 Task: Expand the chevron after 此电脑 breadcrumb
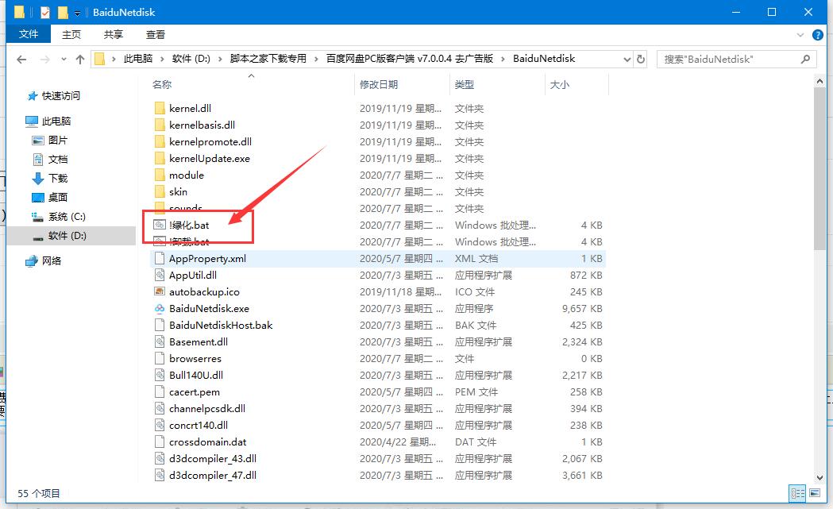162,59
